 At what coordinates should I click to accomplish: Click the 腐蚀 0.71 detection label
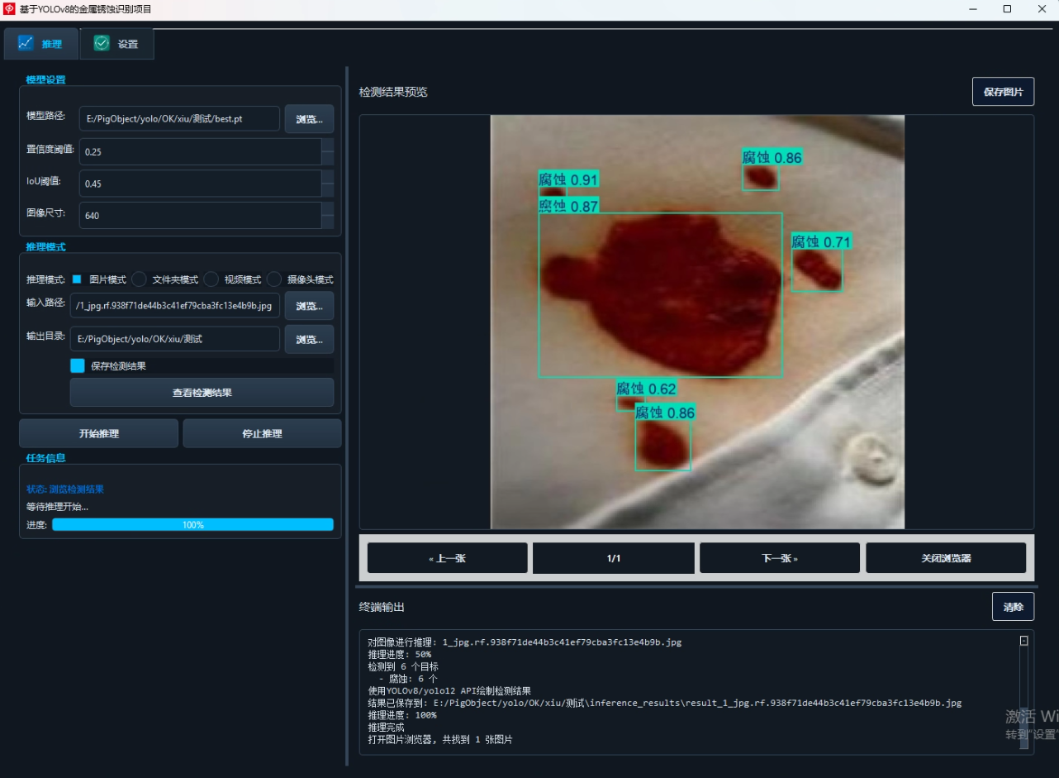click(821, 241)
